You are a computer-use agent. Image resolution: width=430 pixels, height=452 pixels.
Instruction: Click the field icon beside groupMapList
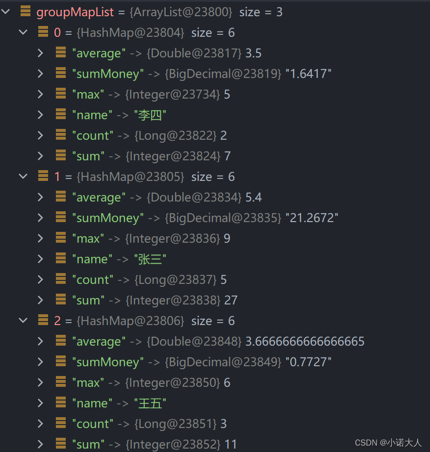[x=25, y=11]
